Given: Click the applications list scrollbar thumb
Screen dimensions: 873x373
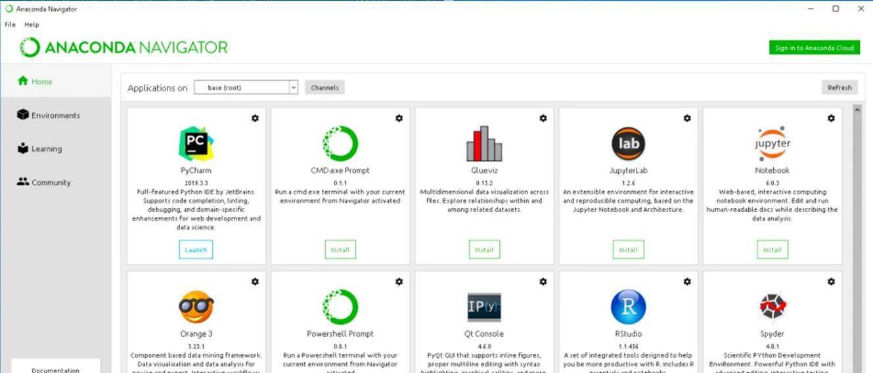Looking at the screenshot, I should [857, 244].
